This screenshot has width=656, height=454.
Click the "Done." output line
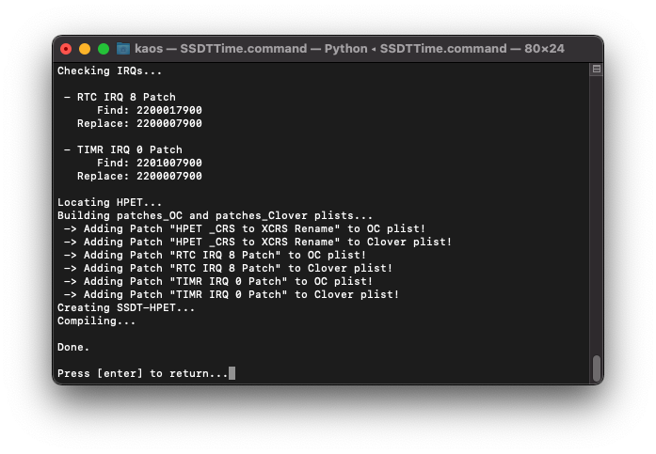73,347
